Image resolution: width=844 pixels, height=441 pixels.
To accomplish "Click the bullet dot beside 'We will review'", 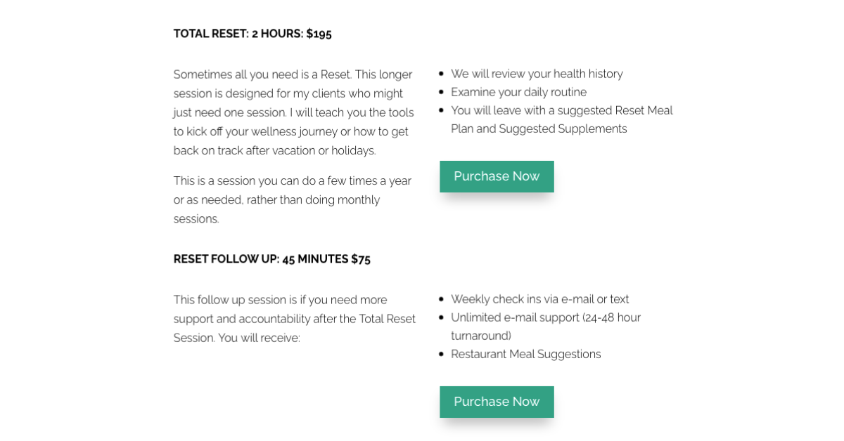I will (x=441, y=74).
